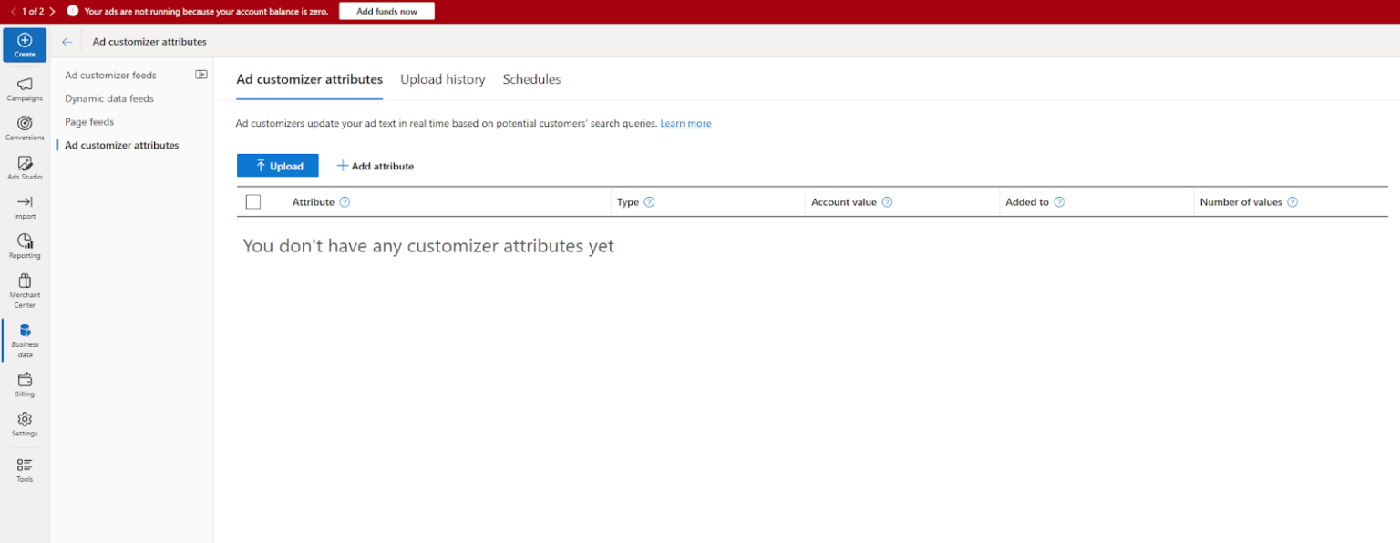Viewport: 1400px width, 543px height.
Task: Follow the Learn more link
Action: tap(685, 124)
